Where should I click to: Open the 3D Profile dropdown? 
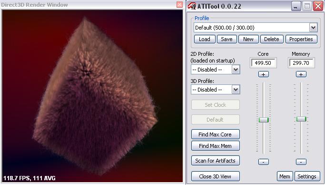tap(236, 90)
